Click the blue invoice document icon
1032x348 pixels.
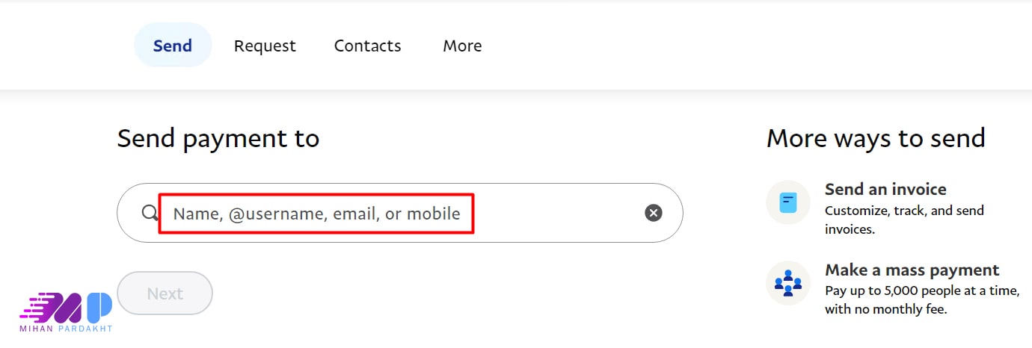point(788,202)
